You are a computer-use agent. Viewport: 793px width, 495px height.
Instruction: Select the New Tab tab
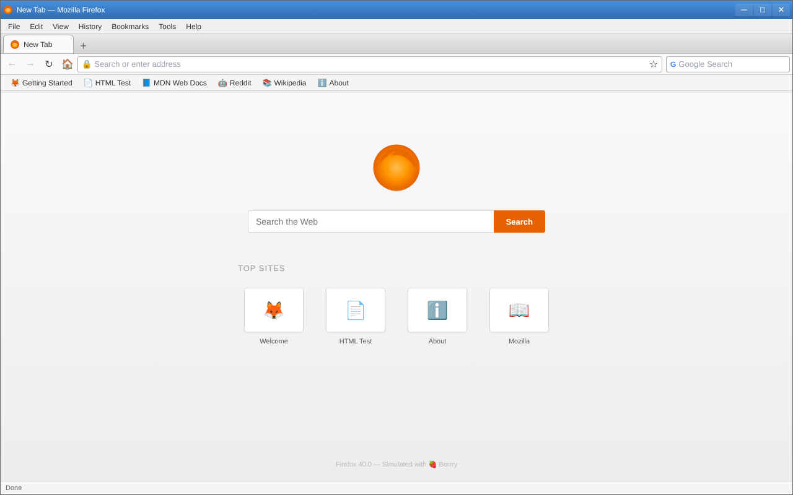[38, 45]
